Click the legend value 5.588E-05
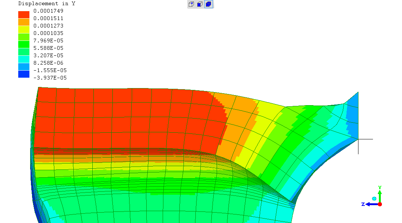This screenshot has width=402, height=223. (x=48, y=48)
